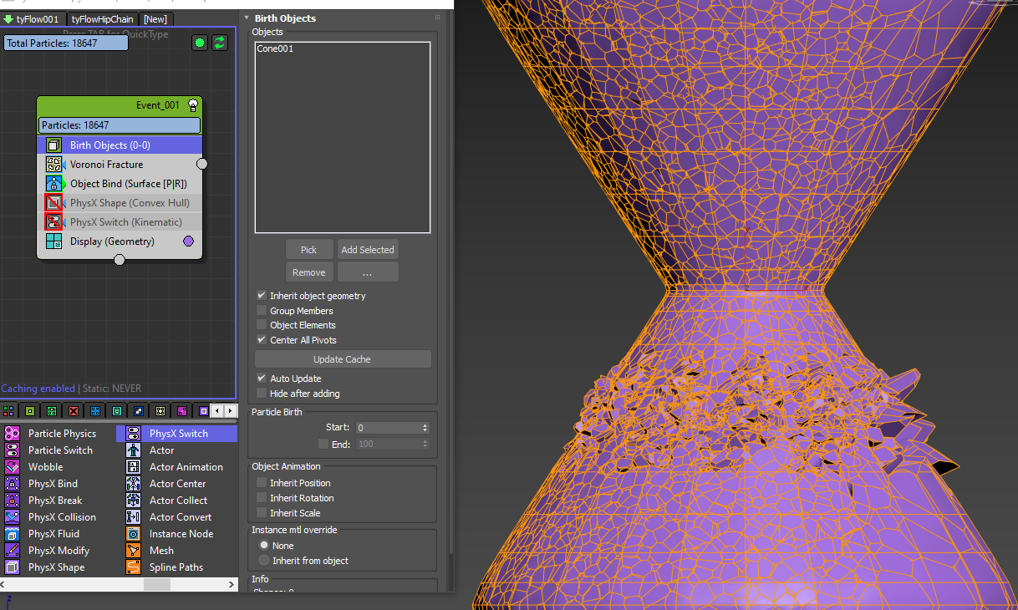This screenshot has width=1018, height=610.
Task: Enable Hide after adding checkbox
Action: 262,394
